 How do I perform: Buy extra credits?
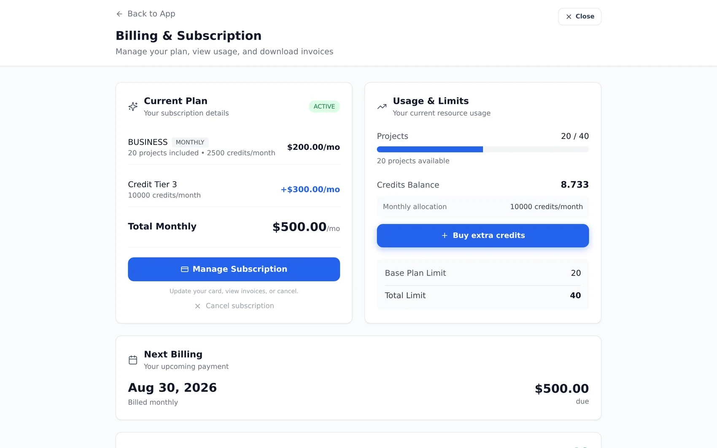[x=483, y=235]
